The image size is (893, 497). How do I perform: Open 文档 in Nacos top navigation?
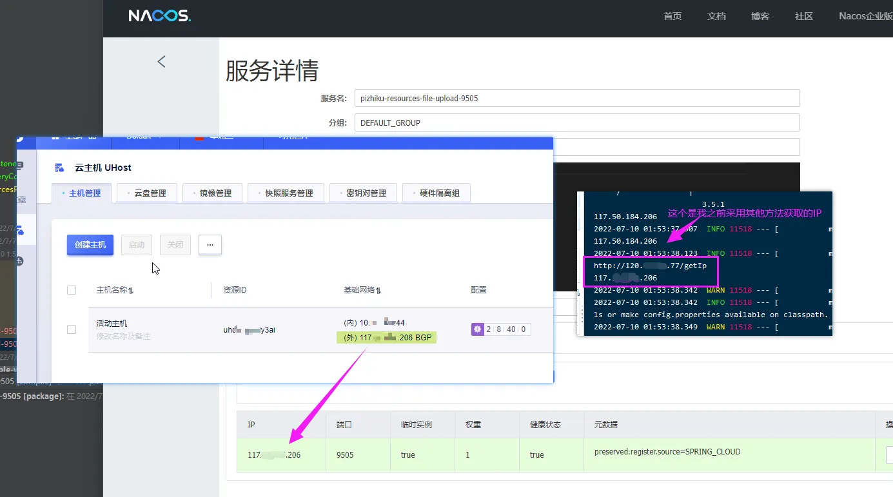click(x=716, y=16)
